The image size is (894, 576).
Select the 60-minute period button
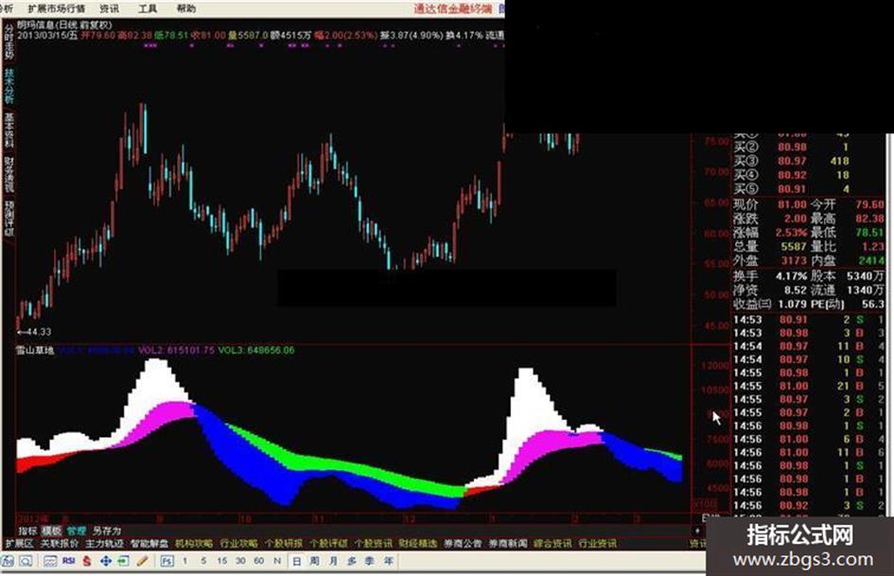point(259,561)
